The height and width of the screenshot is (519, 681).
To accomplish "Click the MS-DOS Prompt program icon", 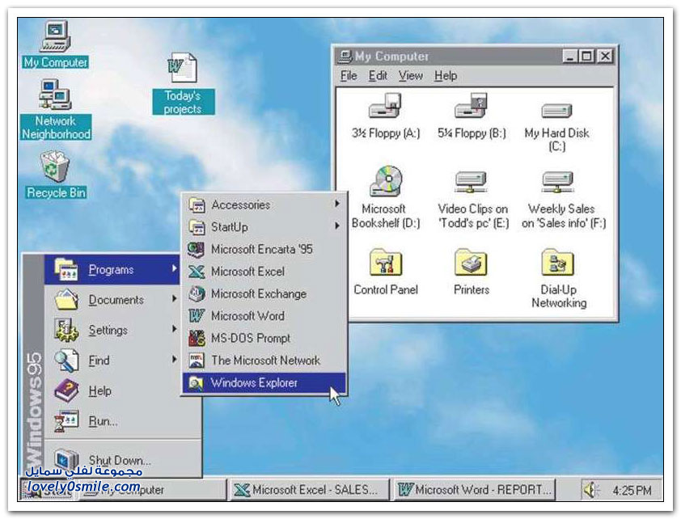I will point(197,338).
